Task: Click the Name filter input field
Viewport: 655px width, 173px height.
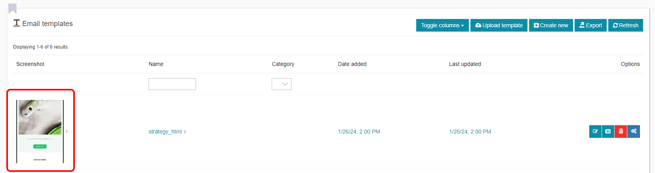Action: pyautogui.click(x=172, y=84)
